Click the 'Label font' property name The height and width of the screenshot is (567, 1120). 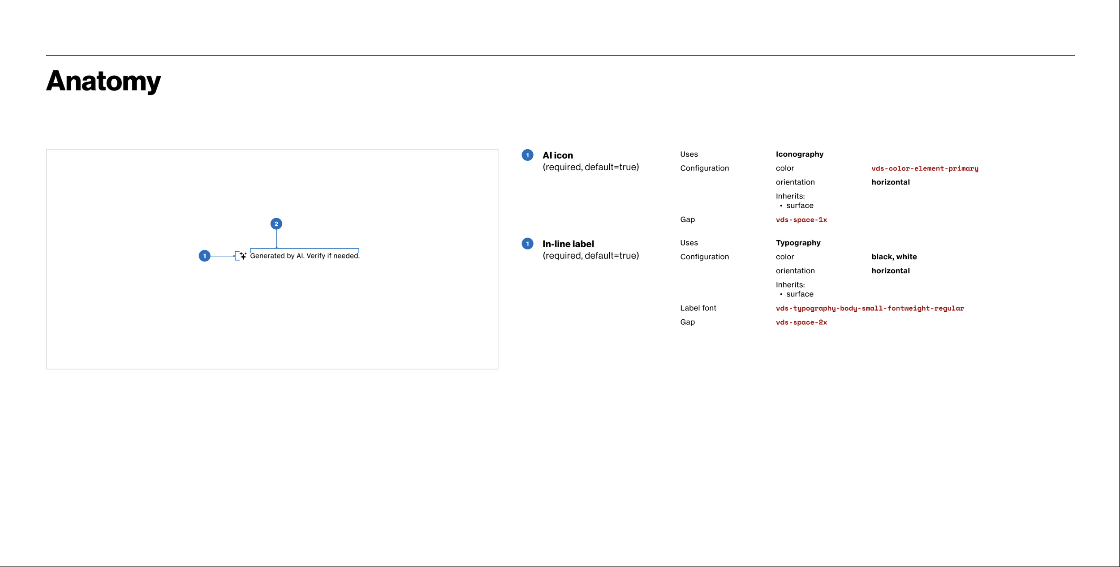(x=698, y=308)
